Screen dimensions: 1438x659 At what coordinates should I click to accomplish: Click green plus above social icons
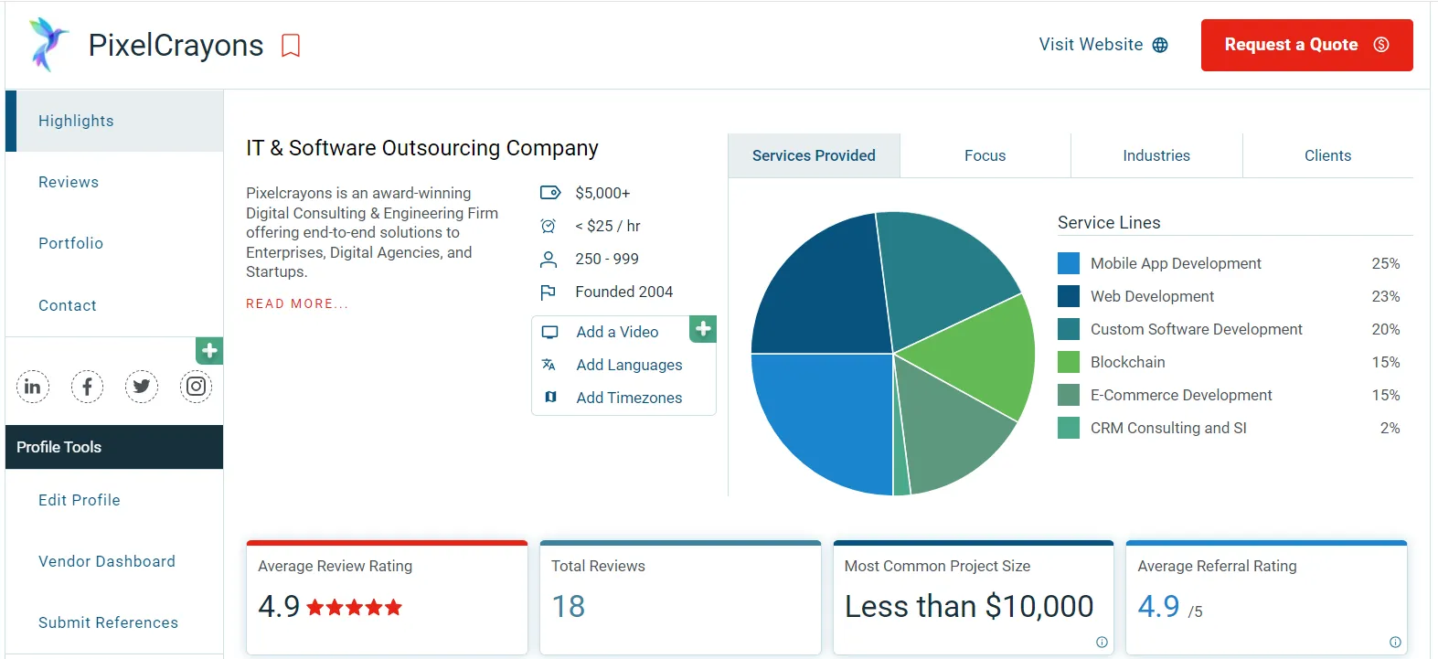pos(209,351)
